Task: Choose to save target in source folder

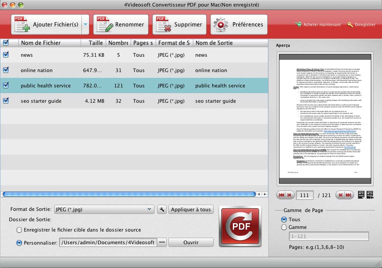Action: [x=19, y=230]
